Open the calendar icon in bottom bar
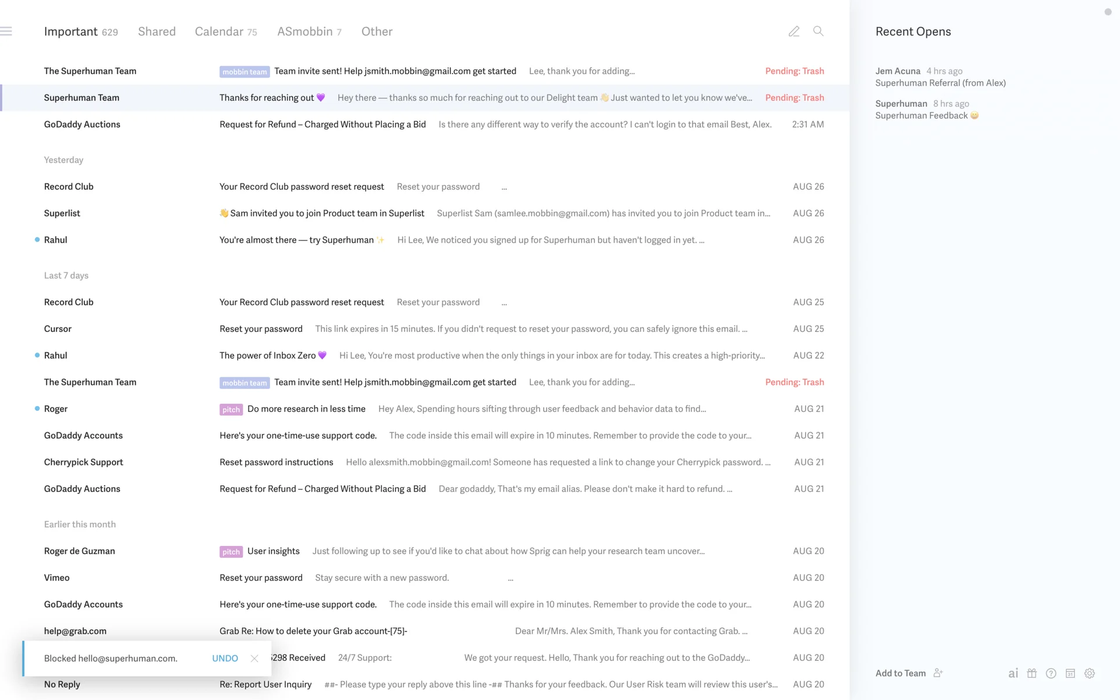Screen dimensions: 1120x700 click(x=1070, y=673)
